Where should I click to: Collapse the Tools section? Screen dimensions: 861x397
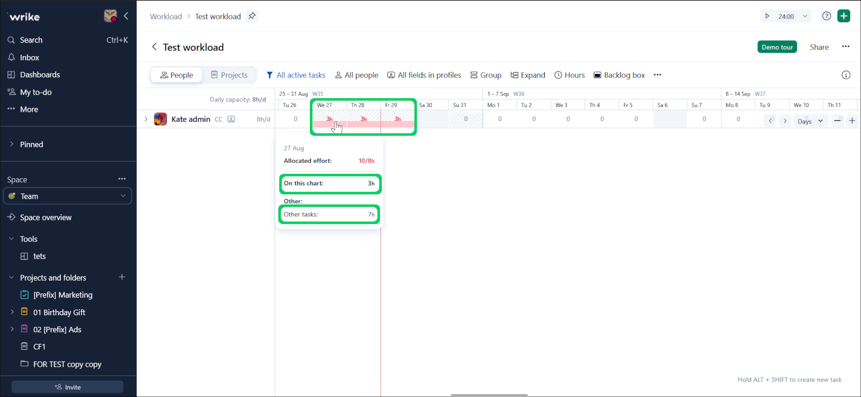12,239
